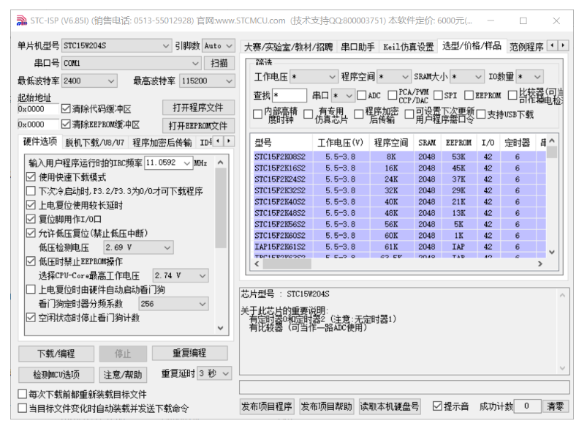This screenshot has width=579, height=429.
Task: Click down arrow of chip table scrollbar
Action: tap(552, 253)
